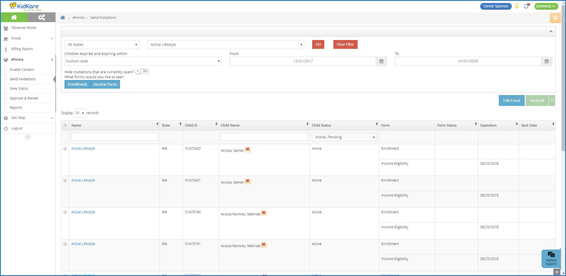The image size is (566, 276).
Task: Remove child icon for Acosta, Geiner 51473420
Action: click(x=248, y=150)
